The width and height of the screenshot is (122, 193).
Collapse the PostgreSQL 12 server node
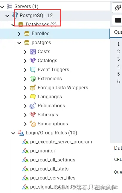[x=7, y=16]
